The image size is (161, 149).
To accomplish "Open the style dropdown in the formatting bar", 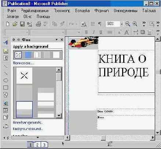I will coord(27,32).
